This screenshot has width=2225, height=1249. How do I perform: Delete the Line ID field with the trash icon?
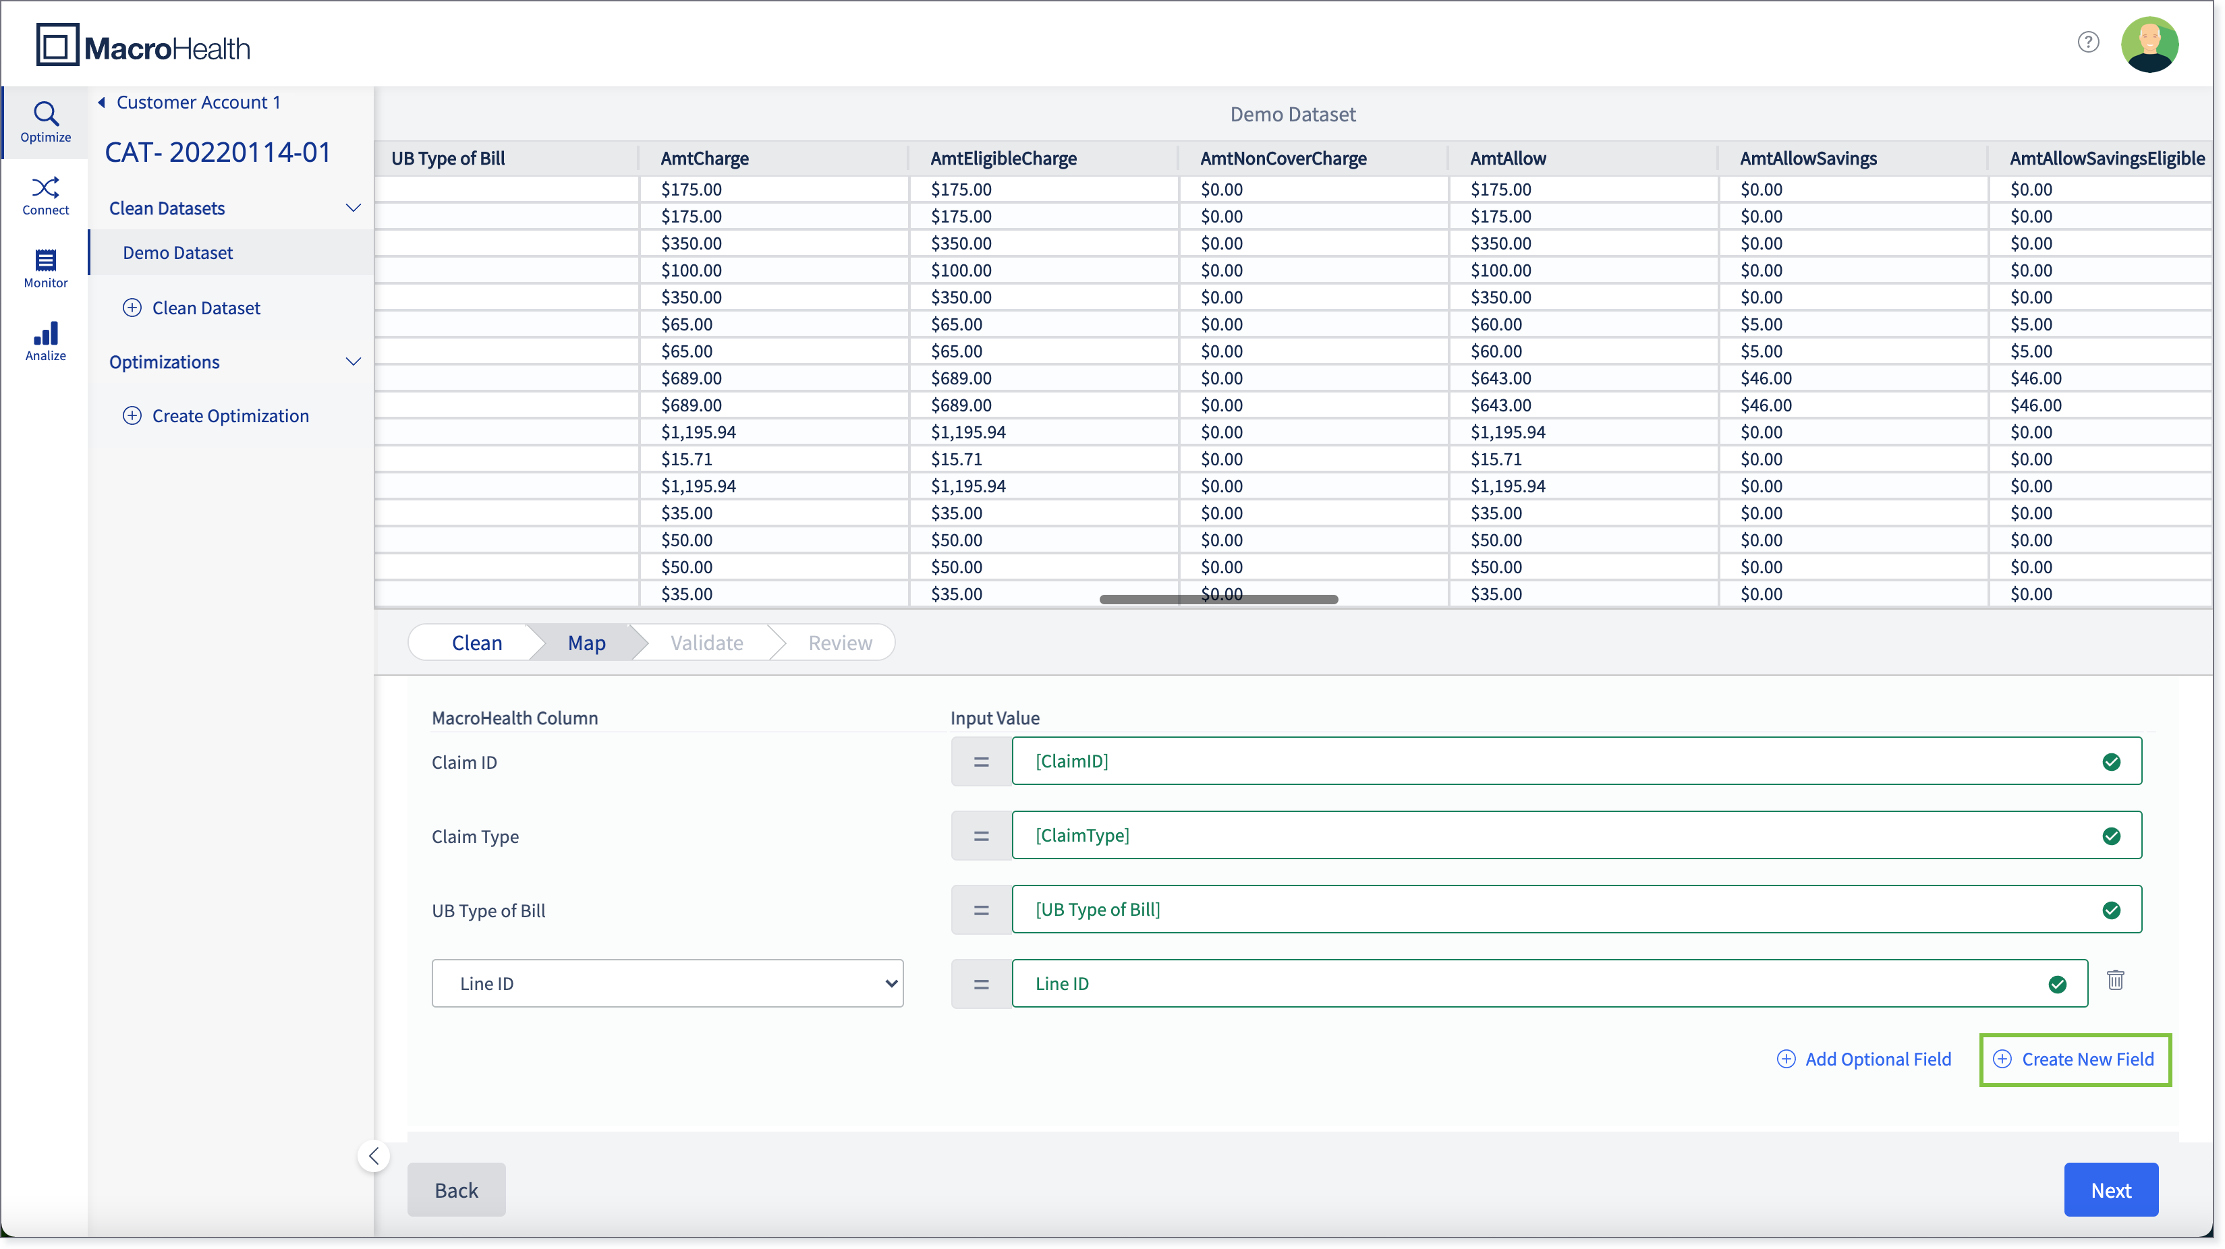pyautogui.click(x=2115, y=981)
